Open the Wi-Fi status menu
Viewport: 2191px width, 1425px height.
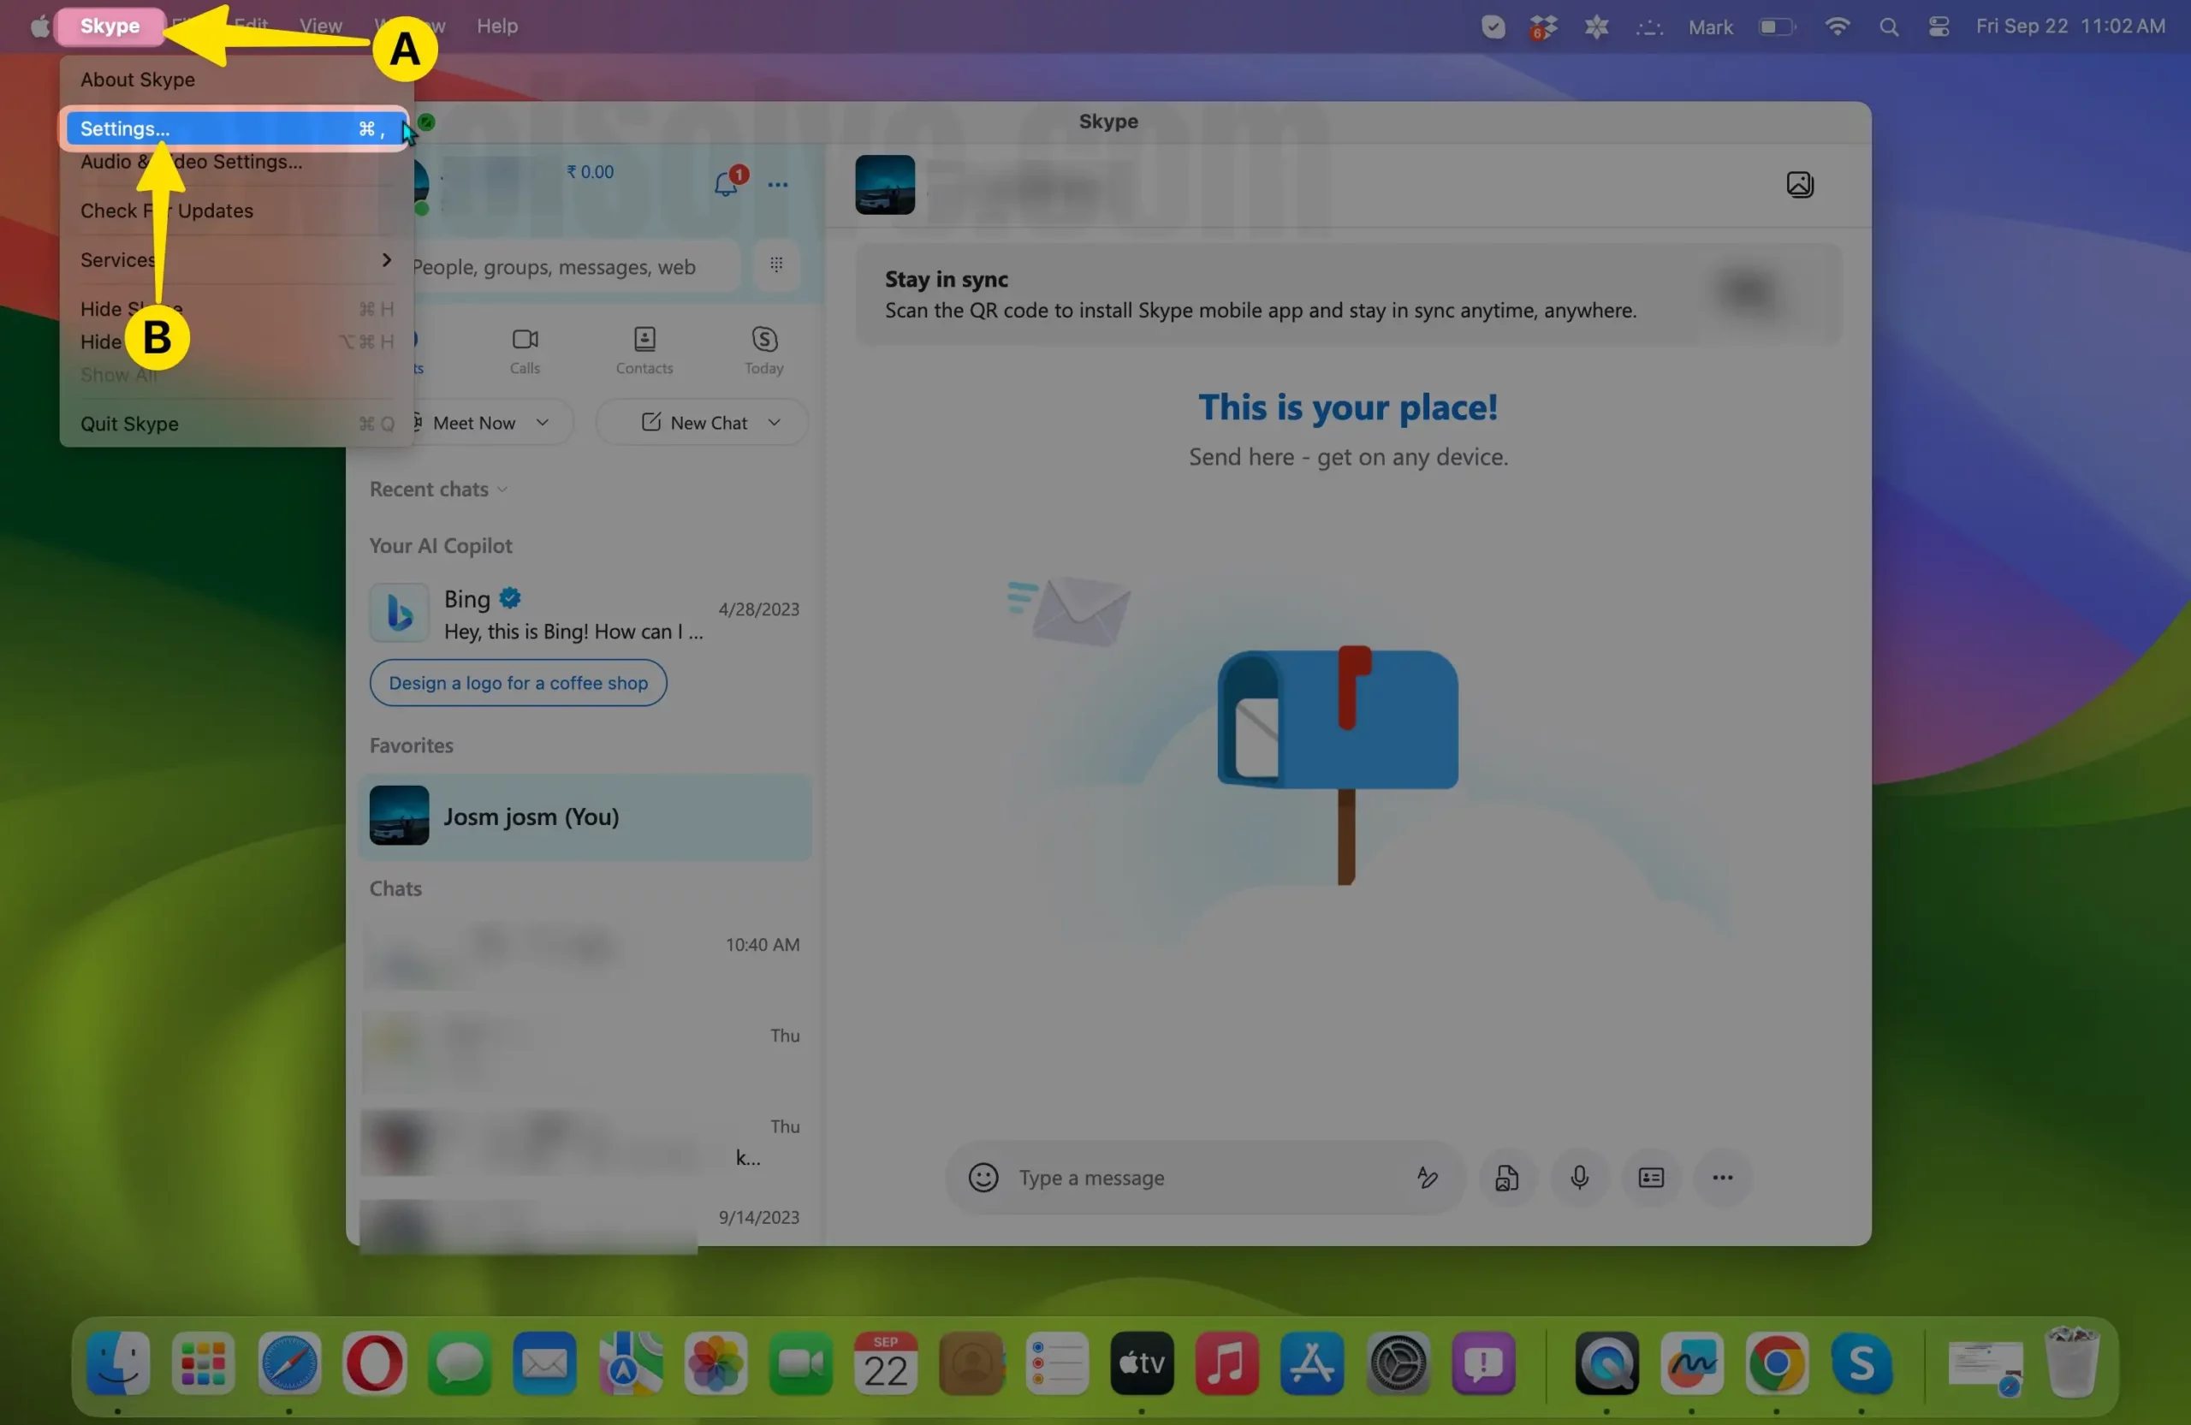coord(1837,27)
